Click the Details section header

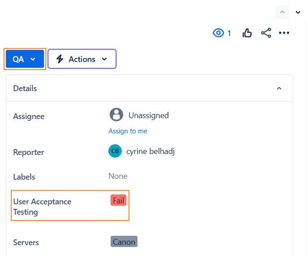[25, 88]
